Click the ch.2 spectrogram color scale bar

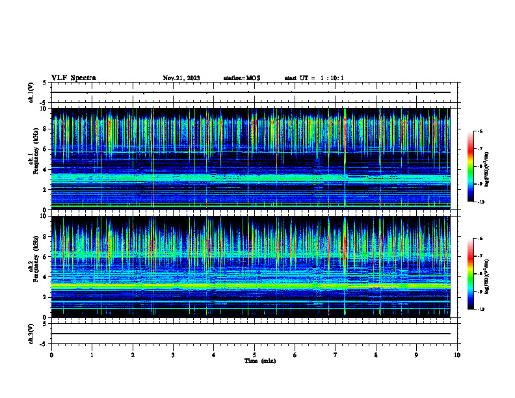(x=470, y=274)
